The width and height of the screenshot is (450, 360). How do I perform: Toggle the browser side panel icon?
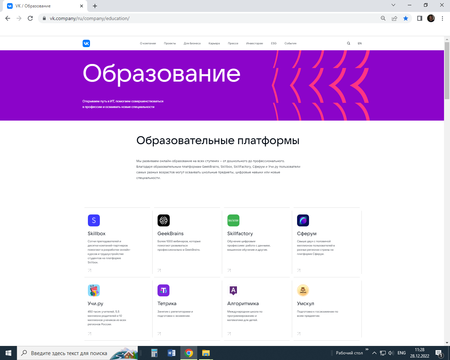click(419, 18)
